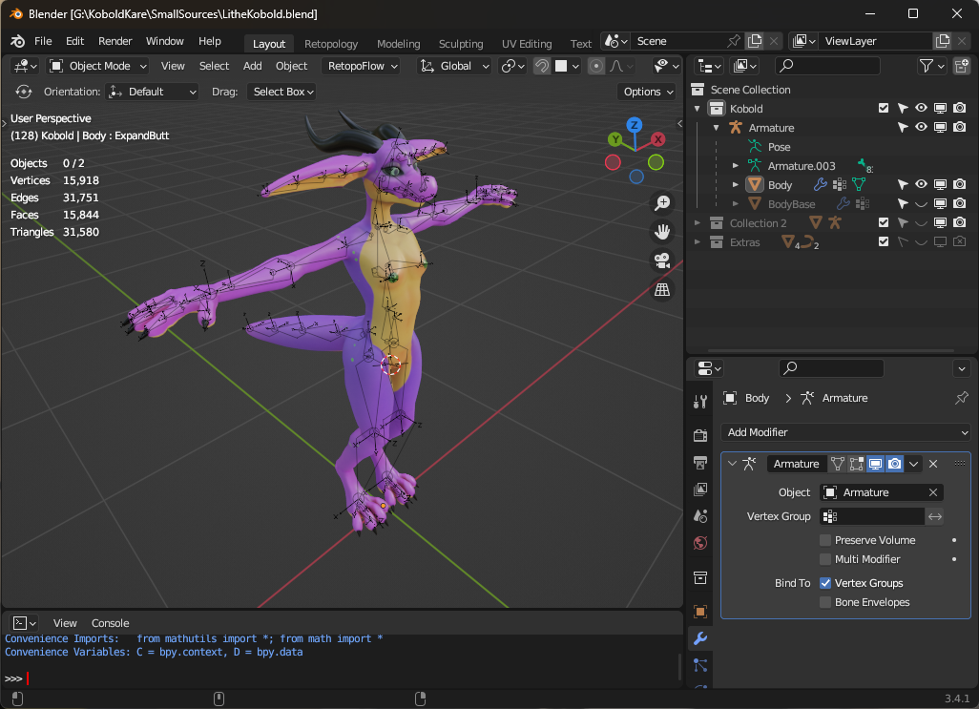979x709 pixels.
Task: Hide the Body object with its eye icon
Action: point(921,184)
